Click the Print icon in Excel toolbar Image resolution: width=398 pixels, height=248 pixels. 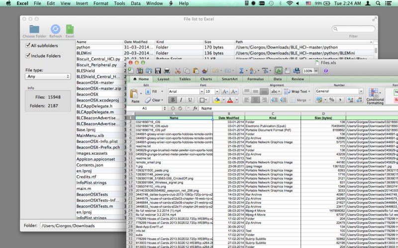click(167, 71)
